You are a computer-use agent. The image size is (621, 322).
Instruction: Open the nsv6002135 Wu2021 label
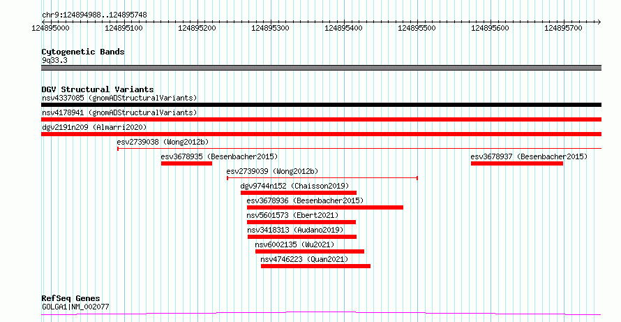click(x=294, y=244)
